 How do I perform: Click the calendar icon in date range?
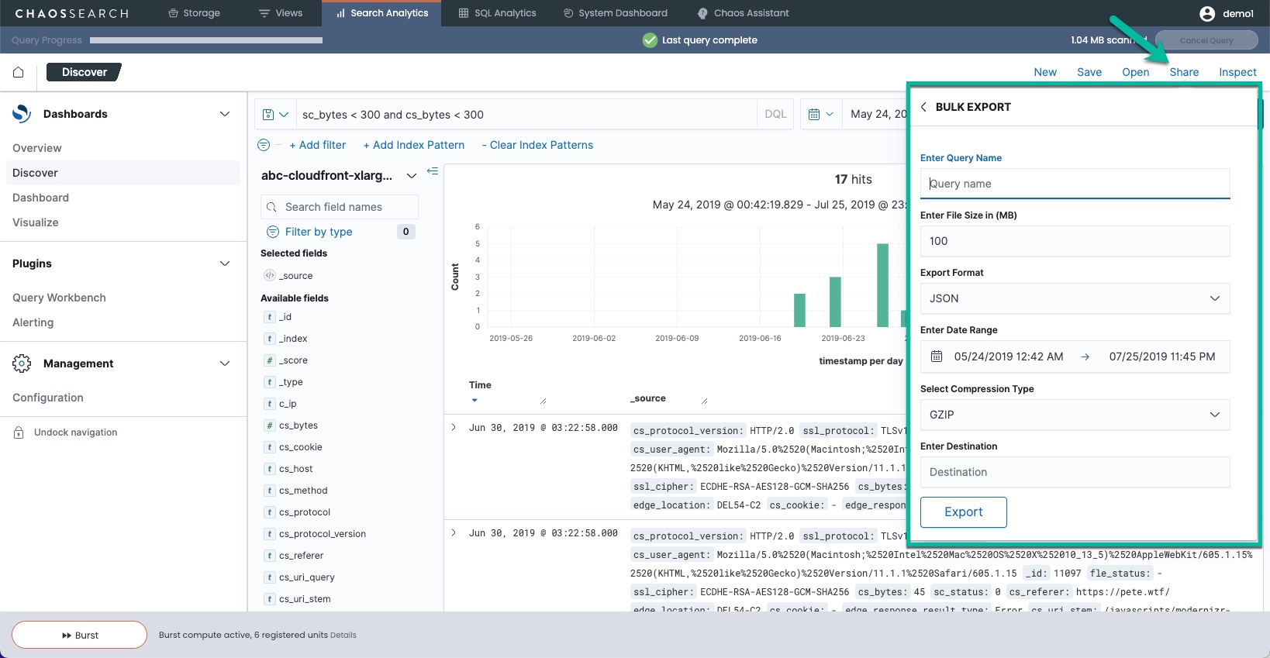(x=937, y=357)
